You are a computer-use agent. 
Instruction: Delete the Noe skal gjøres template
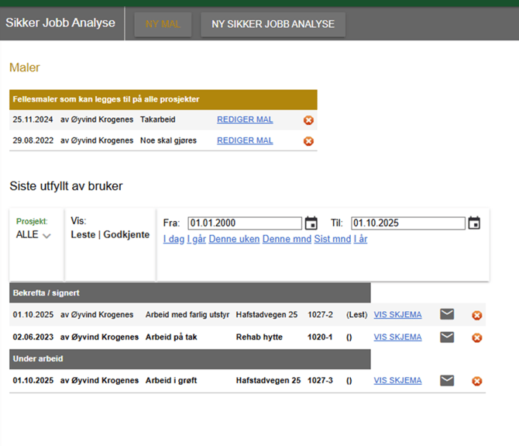308,141
